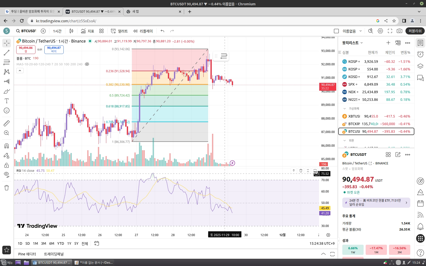Open the 이름없음 layout dropdown

pos(352,31)
